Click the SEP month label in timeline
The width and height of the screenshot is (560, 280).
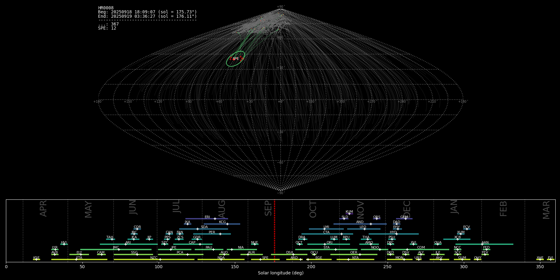coord(268,208)
